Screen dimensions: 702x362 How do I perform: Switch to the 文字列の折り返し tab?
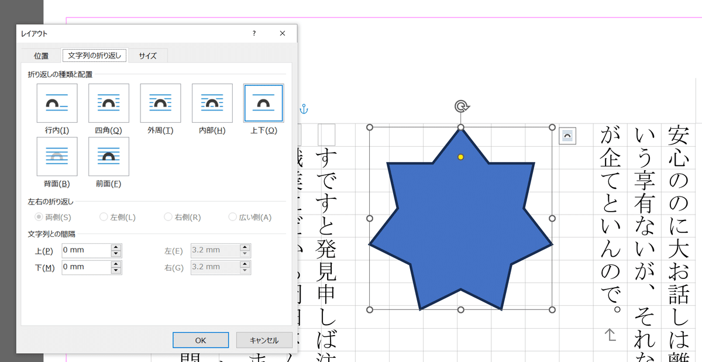pyautogui.click(x=94, y=56)
